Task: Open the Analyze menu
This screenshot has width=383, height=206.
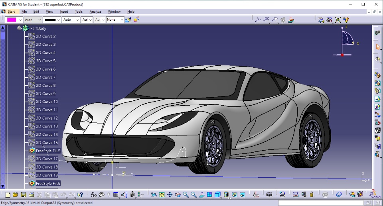Action: 95,12
